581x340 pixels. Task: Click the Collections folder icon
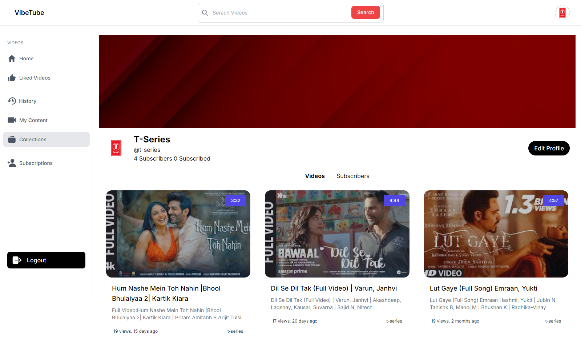pyautogui.click(x=12, y=139)
